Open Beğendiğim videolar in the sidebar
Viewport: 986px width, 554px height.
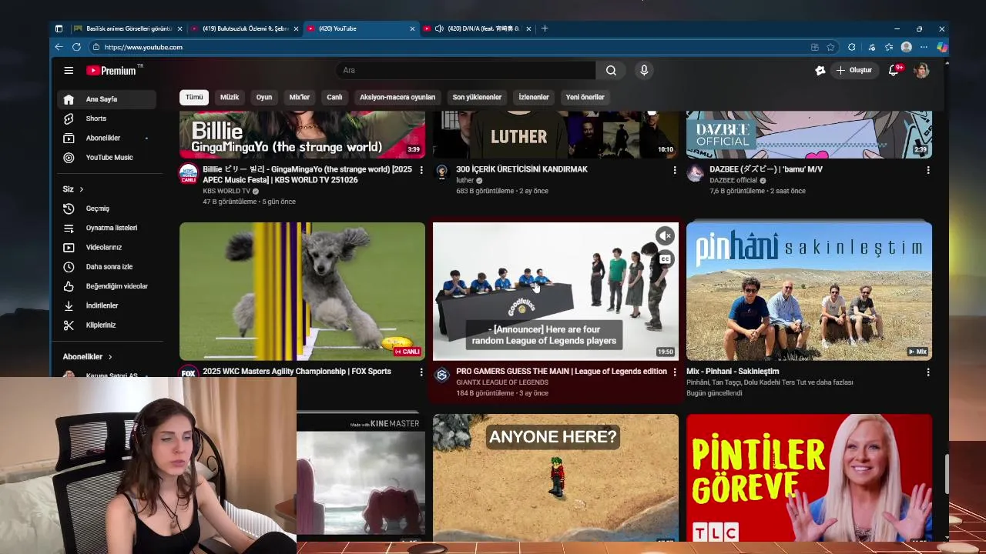click(x=106, y=286)
